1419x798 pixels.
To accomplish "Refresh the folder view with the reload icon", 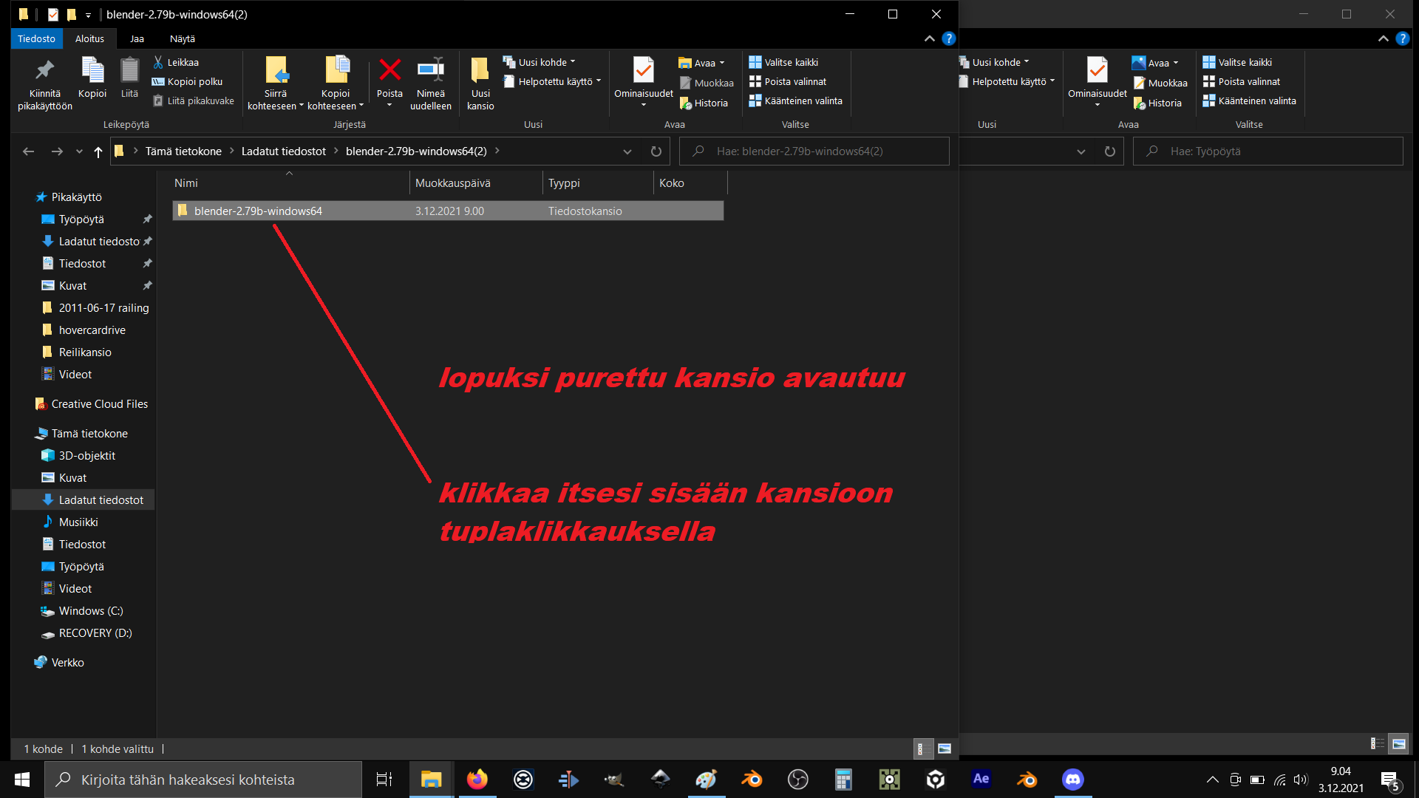I will [x=656, y=151].
